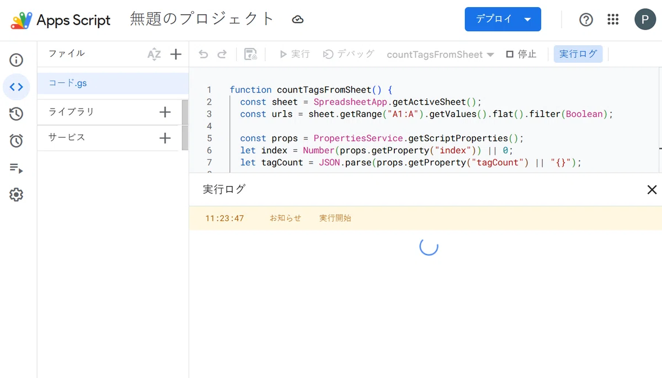662x378 pixels.
Task: Sort files alphabetically with AZ icon
Action: click(x=154, y=54)
